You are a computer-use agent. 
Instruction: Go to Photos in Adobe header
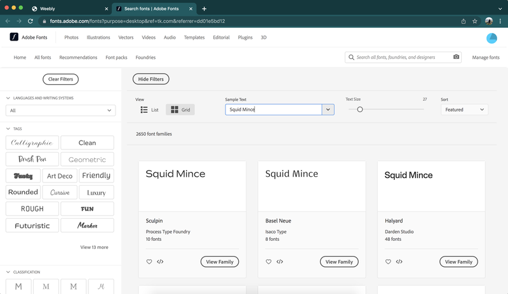click(71, 37)
